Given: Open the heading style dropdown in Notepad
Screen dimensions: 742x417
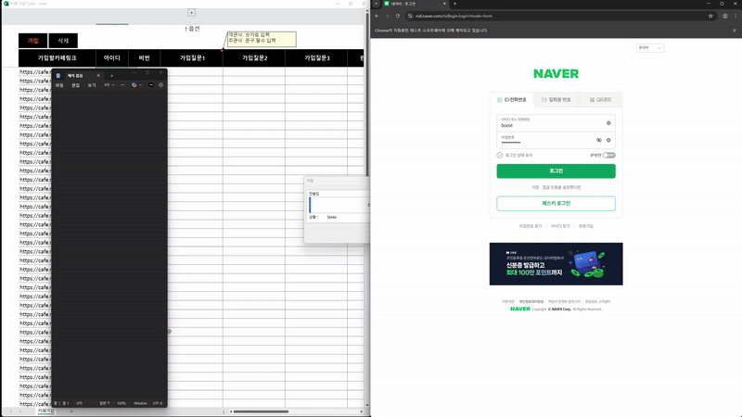Looking at the screenshot, I should tap(109, 85).
